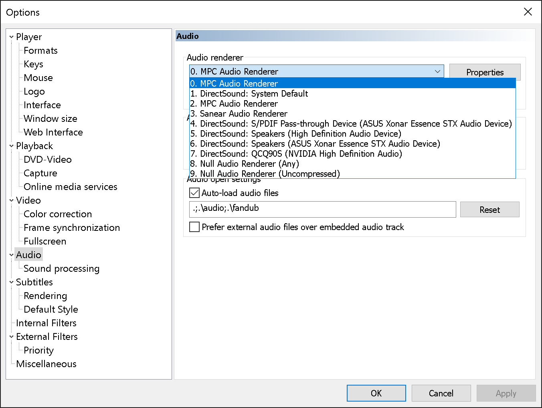Collapse the Subtitles tree node
542x408 pixels.
11,282
